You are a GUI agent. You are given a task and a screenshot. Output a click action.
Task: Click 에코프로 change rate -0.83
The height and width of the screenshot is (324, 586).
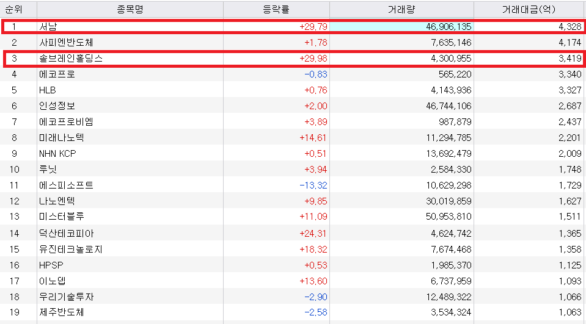click(316, 74)
